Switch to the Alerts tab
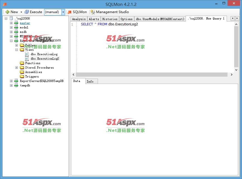Screen dimensions: 242x179 pos(94,19)
